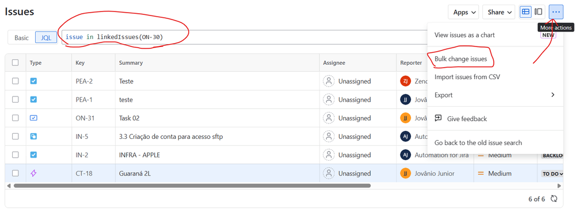Check the box for issue ON-31

(16, 118)
